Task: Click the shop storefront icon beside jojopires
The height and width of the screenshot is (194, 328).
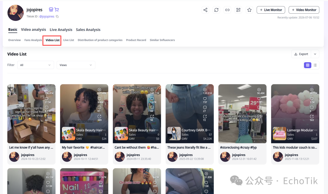Action: coord(51,9)
